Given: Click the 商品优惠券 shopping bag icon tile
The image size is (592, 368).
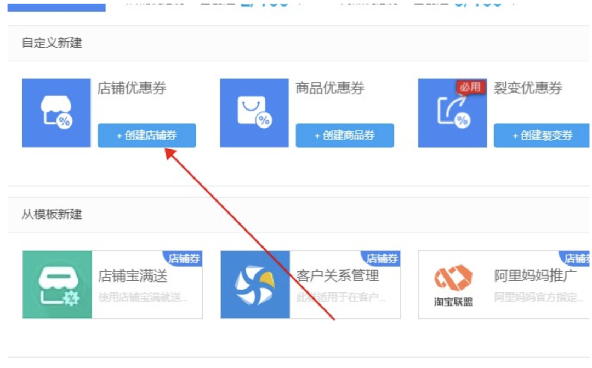Looking at the screenshot, I should 254,113.
